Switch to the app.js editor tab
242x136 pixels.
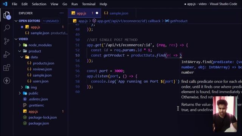click(x=85, y=13)
